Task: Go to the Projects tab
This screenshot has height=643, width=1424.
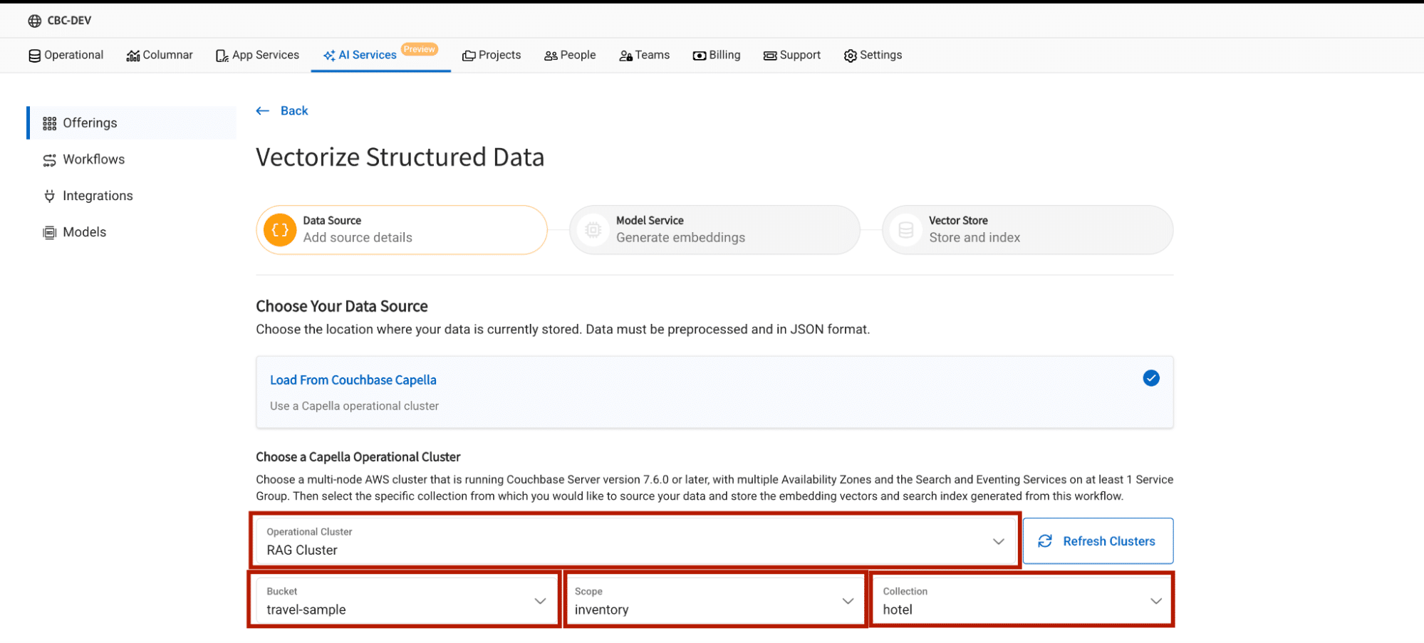Action: [492, 56]
